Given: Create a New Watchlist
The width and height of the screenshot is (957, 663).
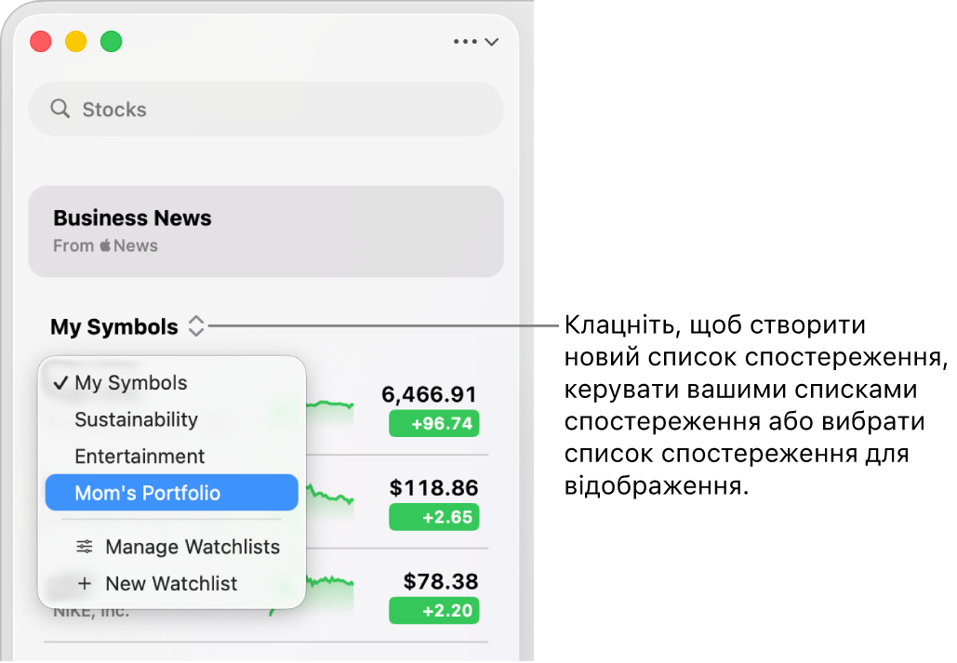Looking at the screenshot, I should click(171, 583).
